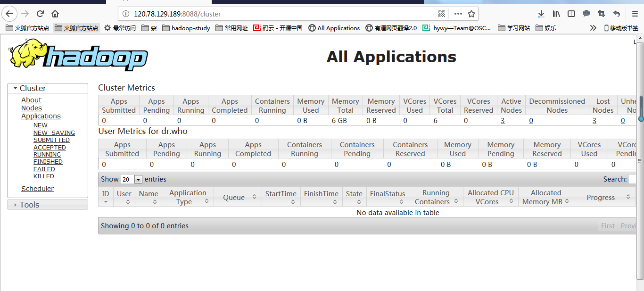Screen dimensions: 644x291
Task: Click the browser Forward arrow
Action: pyautogui.click(x=25, y=14)
